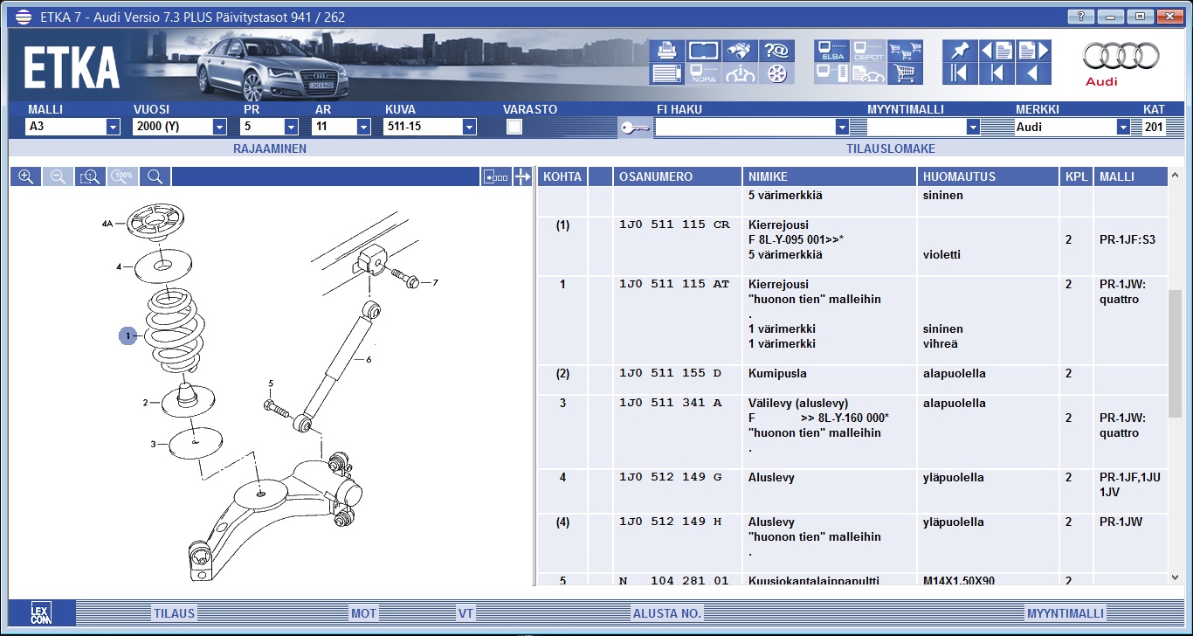Click the TILAUS button in bottom bar
The image size is (1193, 636).
coord(174,613)
